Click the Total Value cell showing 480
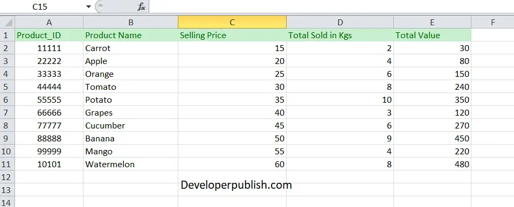 [433, 164]
